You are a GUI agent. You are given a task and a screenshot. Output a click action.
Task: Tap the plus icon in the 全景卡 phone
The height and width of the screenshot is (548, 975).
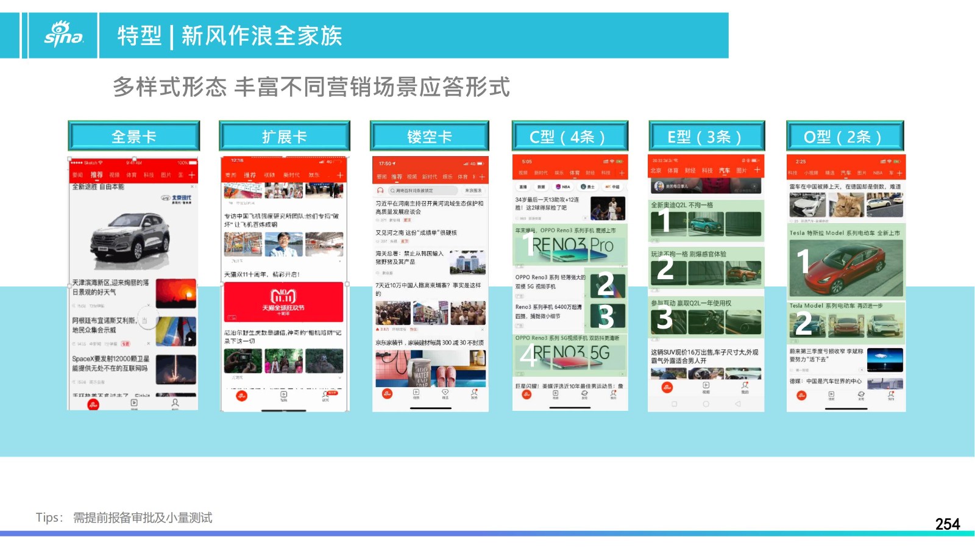click(191, 175)
